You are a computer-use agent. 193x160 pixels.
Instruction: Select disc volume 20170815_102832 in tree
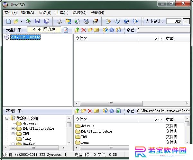coord(25,37)
